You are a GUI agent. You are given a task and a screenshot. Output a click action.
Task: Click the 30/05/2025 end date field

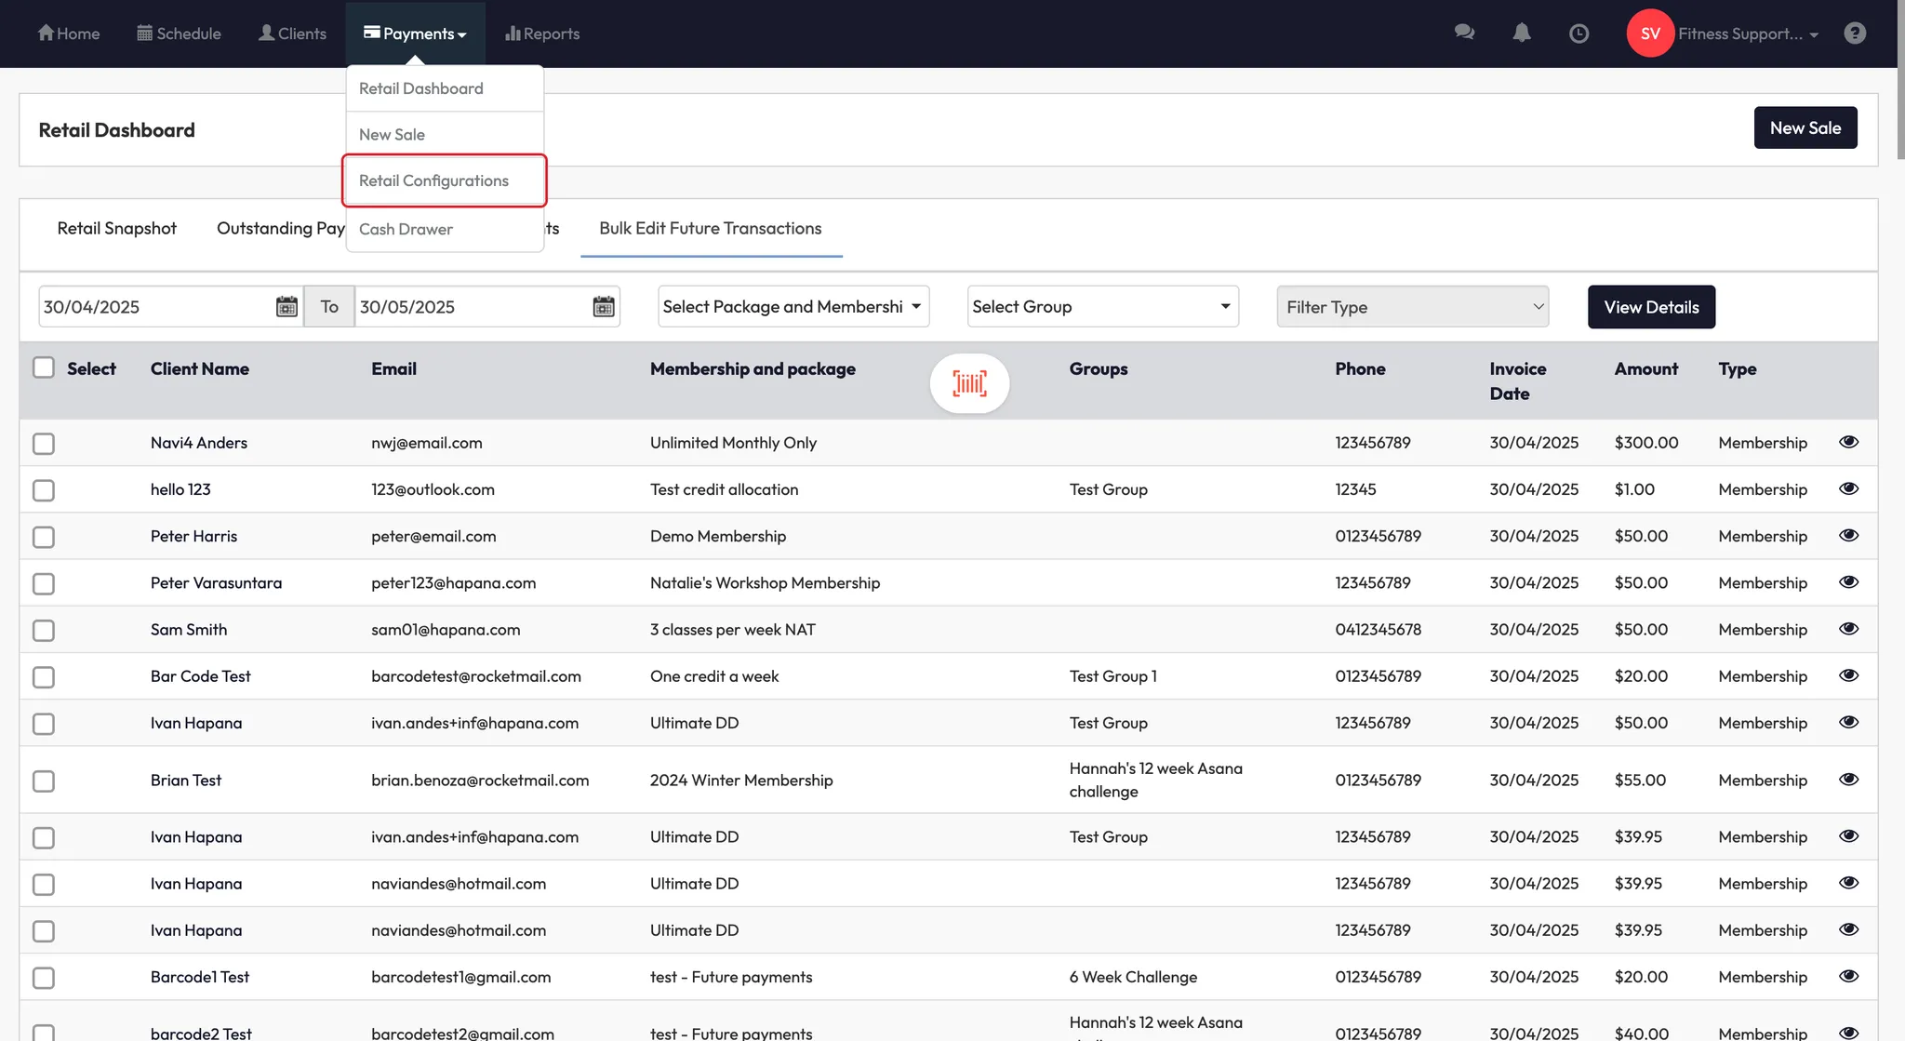[x=470, y=306]
